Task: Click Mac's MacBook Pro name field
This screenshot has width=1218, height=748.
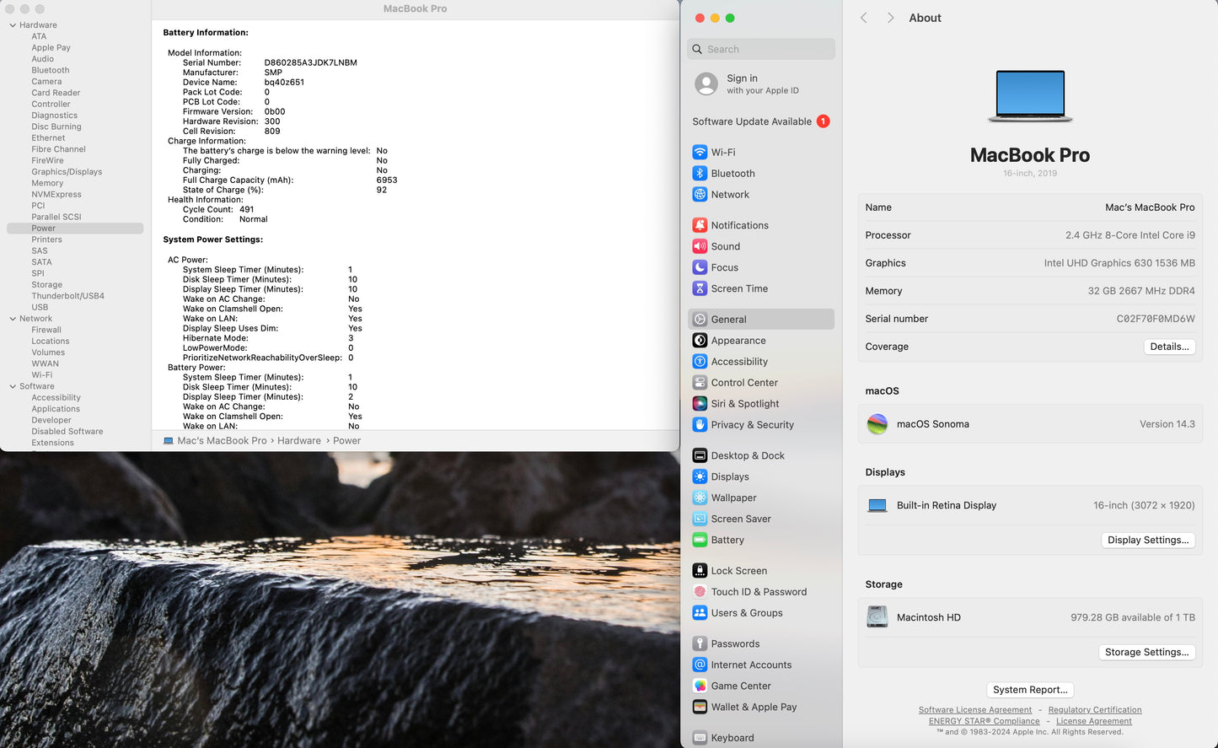Action: coord(1150,207)
